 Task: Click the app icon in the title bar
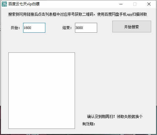click(4, 4)
